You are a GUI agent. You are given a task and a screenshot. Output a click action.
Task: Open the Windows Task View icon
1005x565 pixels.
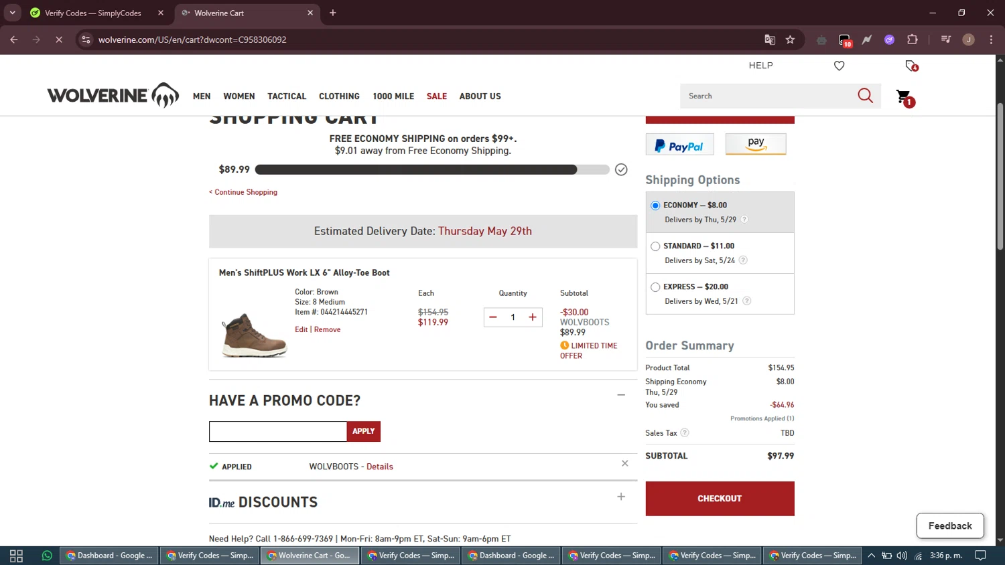tap(16, 556)
